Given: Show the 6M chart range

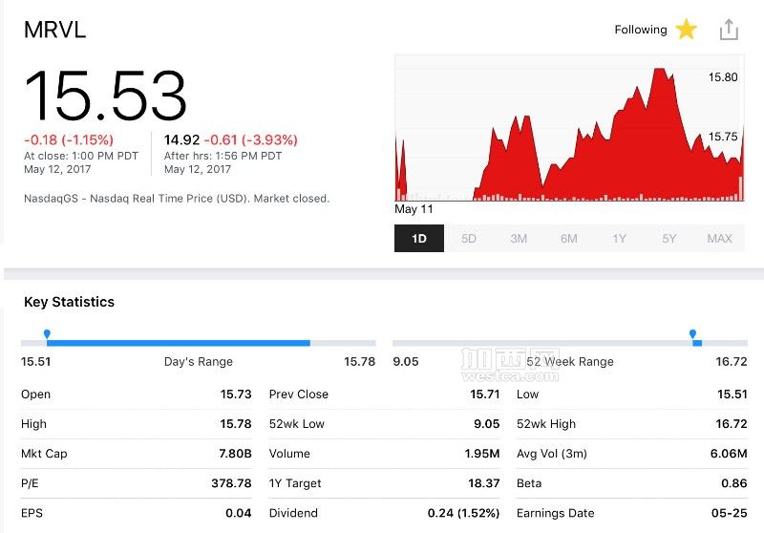Looking at the screenshot, I should click(568, 238).
